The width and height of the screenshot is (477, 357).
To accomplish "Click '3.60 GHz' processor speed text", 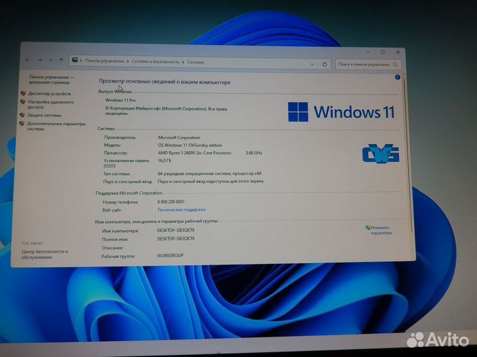I will [x=254, y=153].
